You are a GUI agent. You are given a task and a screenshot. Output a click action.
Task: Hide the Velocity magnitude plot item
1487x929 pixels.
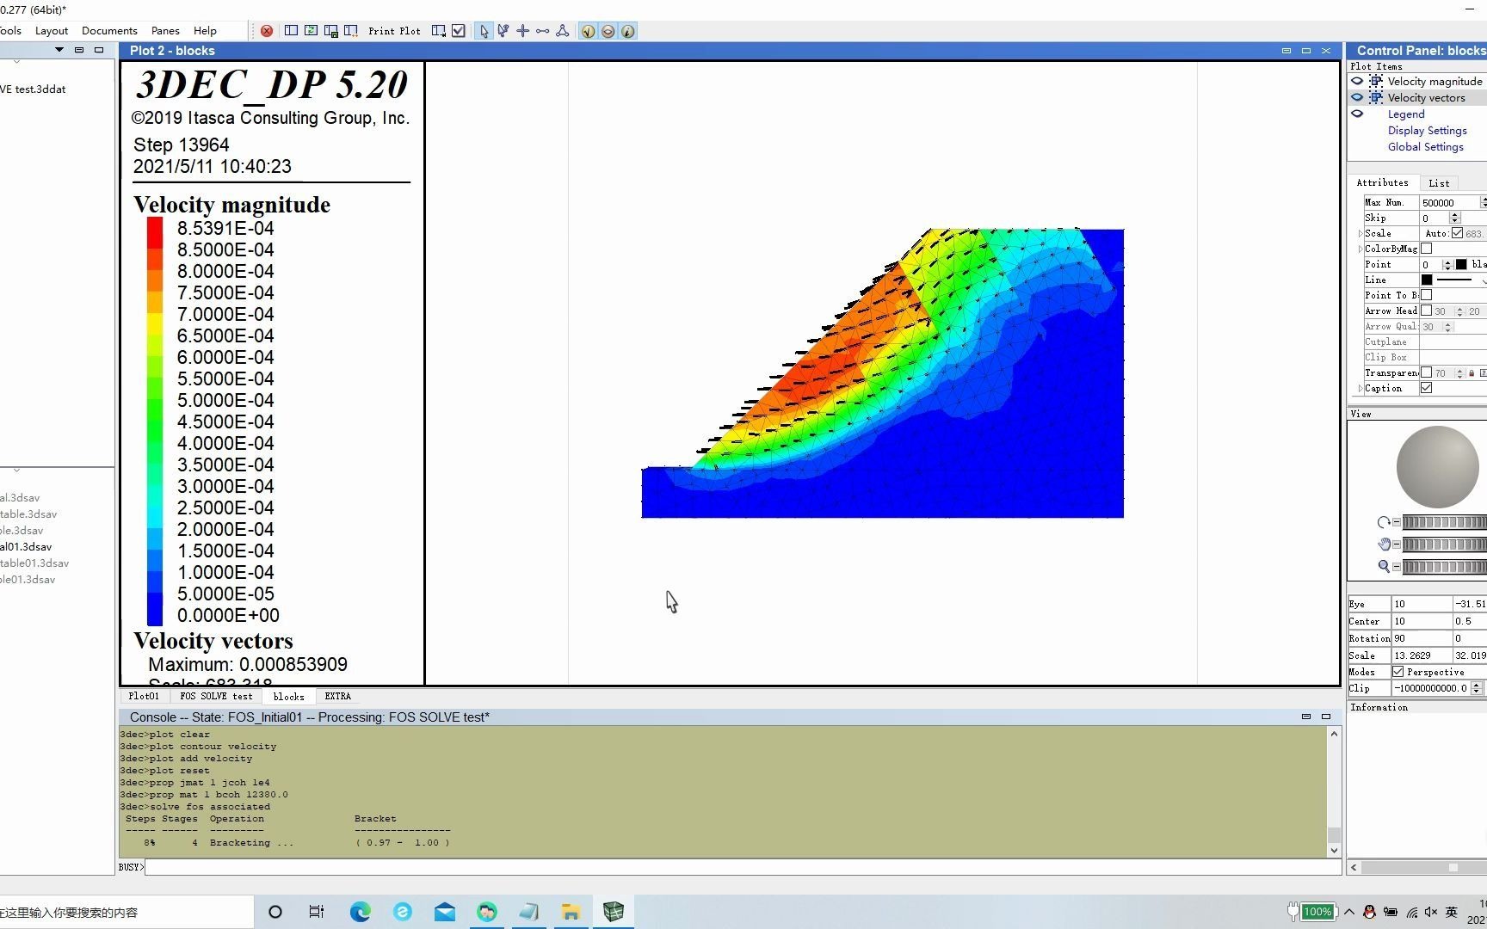coord(1357,82)
